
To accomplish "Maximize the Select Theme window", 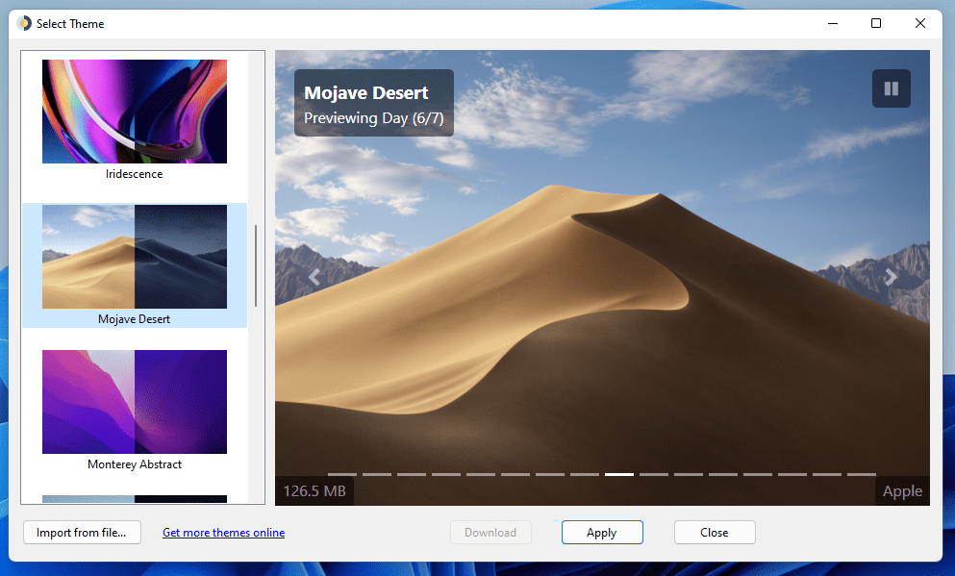I will [876, 23].
